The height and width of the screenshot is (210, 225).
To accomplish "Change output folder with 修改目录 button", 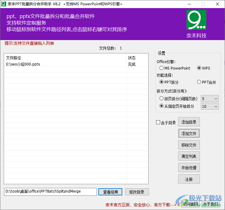I will click(137, 192).
